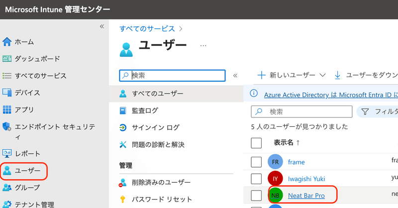This screenshot has height=208, width=398.
Task: Click the すべてのユーザー person icon
Action: click(x=123, y=94)
